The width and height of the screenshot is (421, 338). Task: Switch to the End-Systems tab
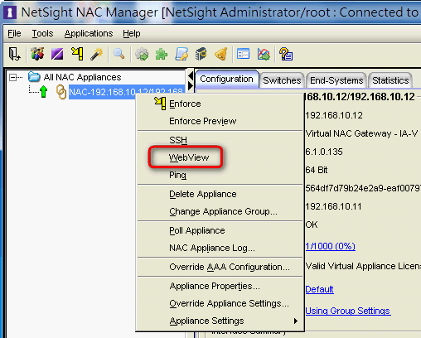point(336,80)
